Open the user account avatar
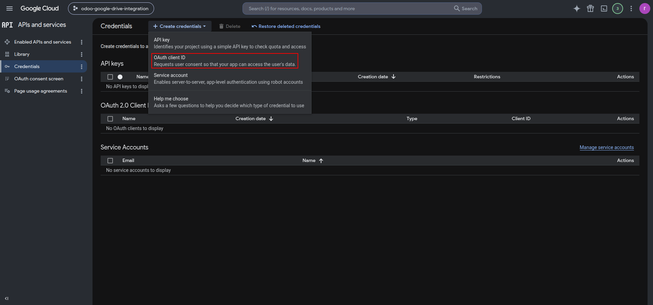 pos(645,9)
